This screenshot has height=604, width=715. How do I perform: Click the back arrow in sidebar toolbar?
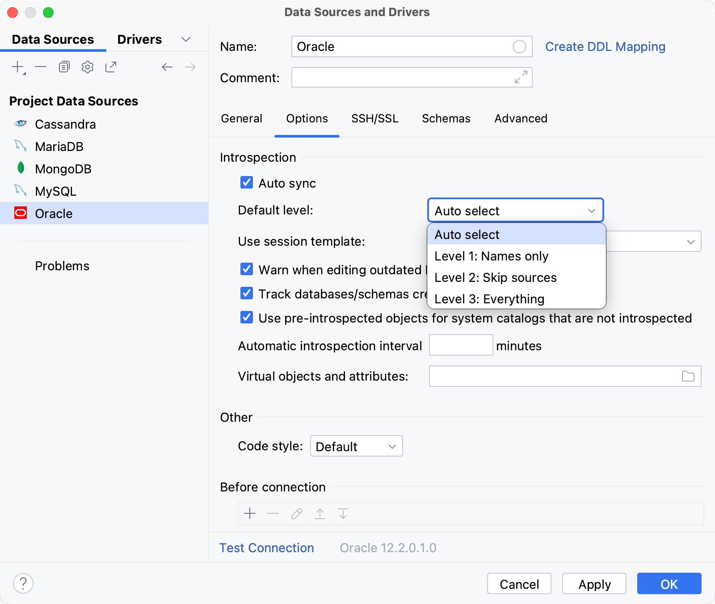(x=167, y=67)
